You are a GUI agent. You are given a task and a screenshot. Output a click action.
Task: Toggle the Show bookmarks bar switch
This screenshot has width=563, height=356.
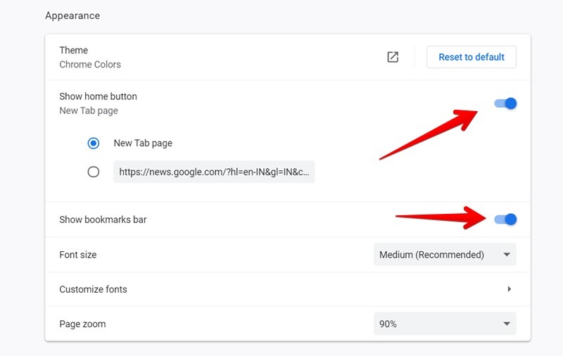click(505, 219)
